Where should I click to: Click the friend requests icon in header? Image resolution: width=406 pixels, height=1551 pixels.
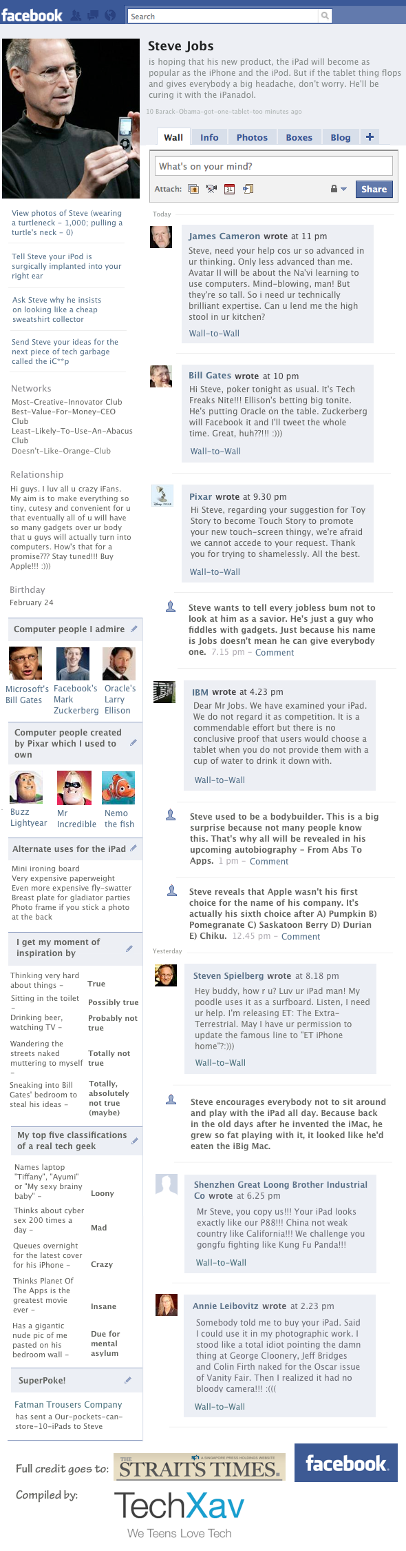point(76,15)
